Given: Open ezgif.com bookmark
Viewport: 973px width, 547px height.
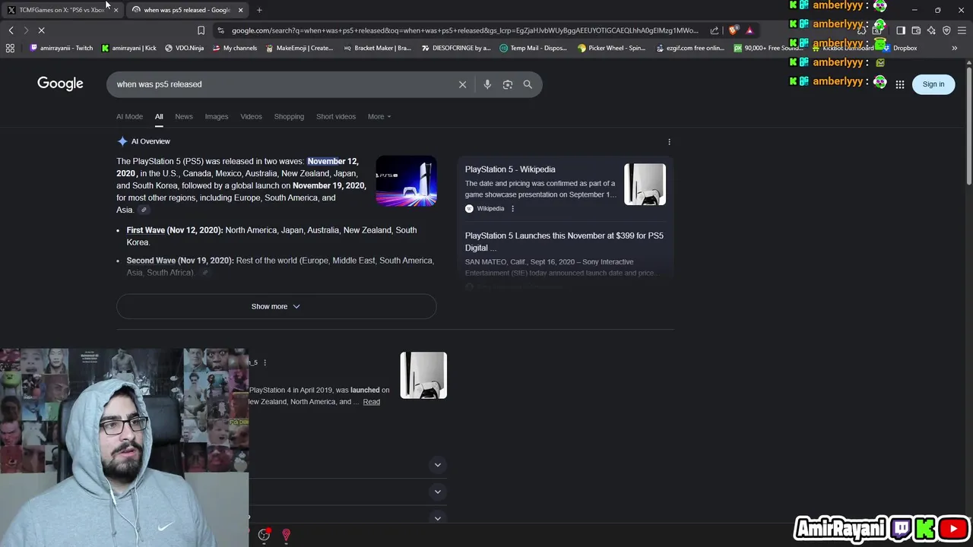Looking at the screenshot, I should tap(689, 48).
